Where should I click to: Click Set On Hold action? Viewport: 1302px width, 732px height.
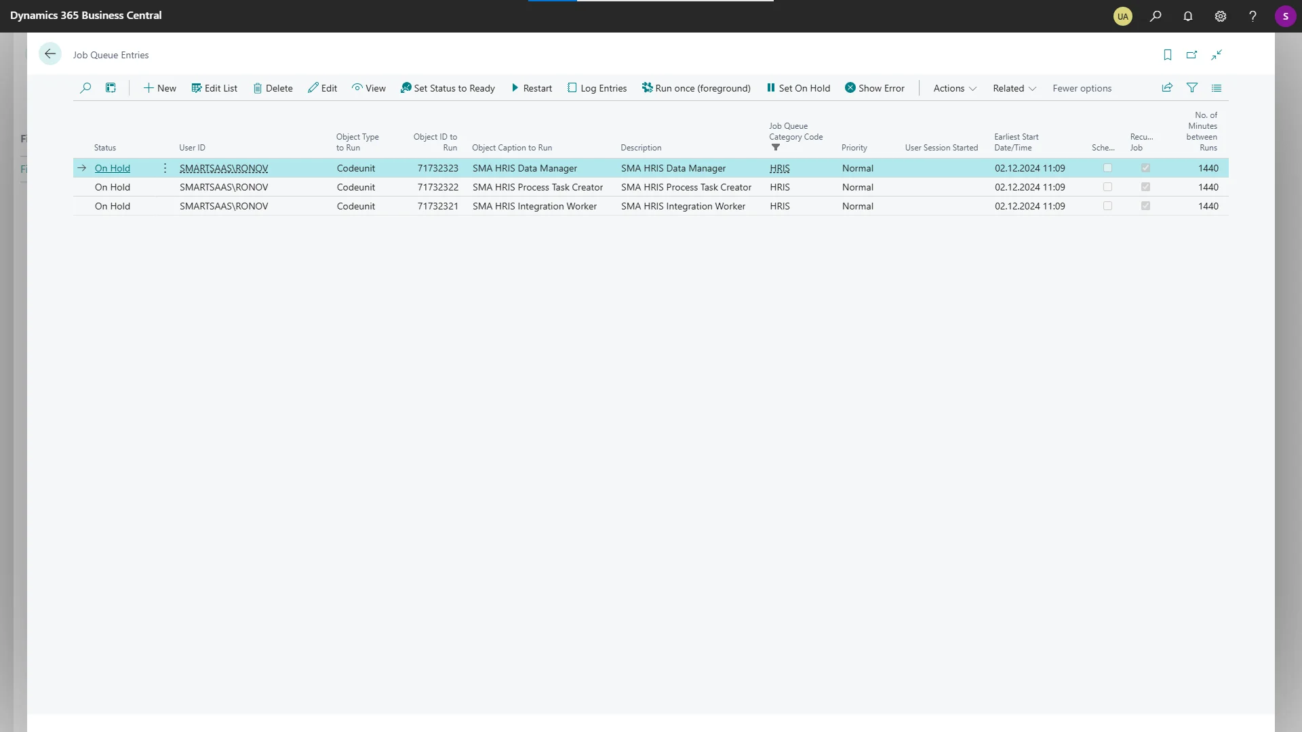798,88
